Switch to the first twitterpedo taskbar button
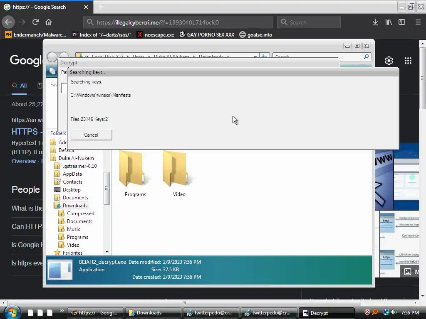426x319 pixels. (211, 313)
